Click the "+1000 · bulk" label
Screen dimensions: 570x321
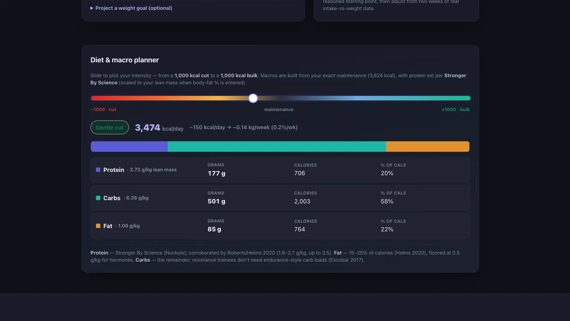[455, 110]
